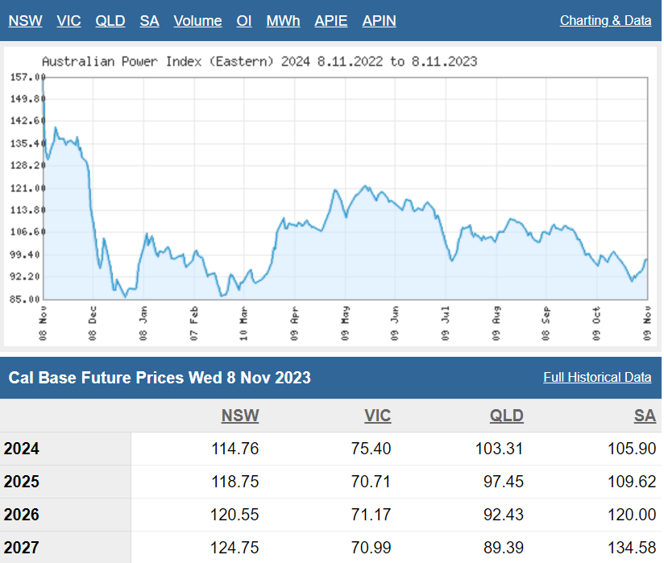Click the SA column header link
Screen dimensions: 664x563
click(x=645, y=416)
